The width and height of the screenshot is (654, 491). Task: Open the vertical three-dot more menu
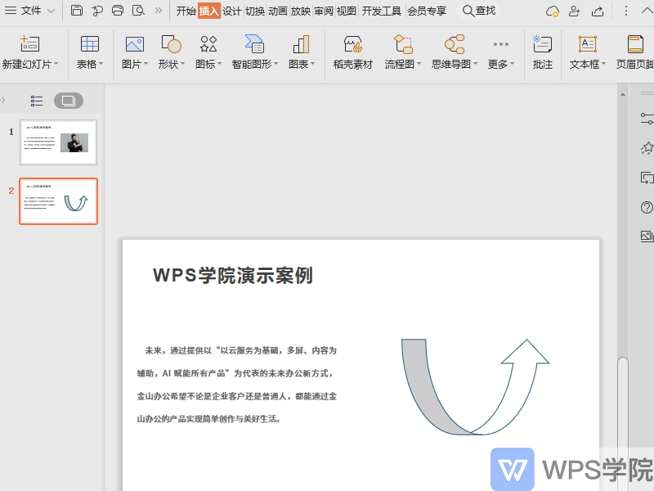point(625,11)
